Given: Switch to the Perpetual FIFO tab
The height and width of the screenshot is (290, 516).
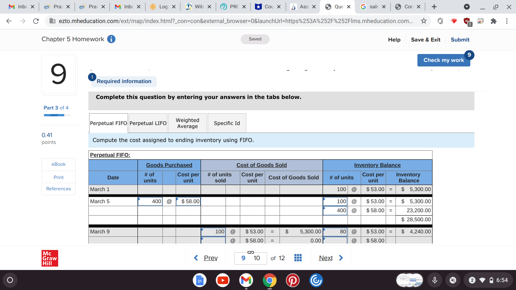Looking at the screenshot, I should tap(109, 123).
